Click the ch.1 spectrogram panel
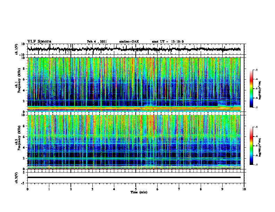The image size is (275, 212). coord(134,85)
